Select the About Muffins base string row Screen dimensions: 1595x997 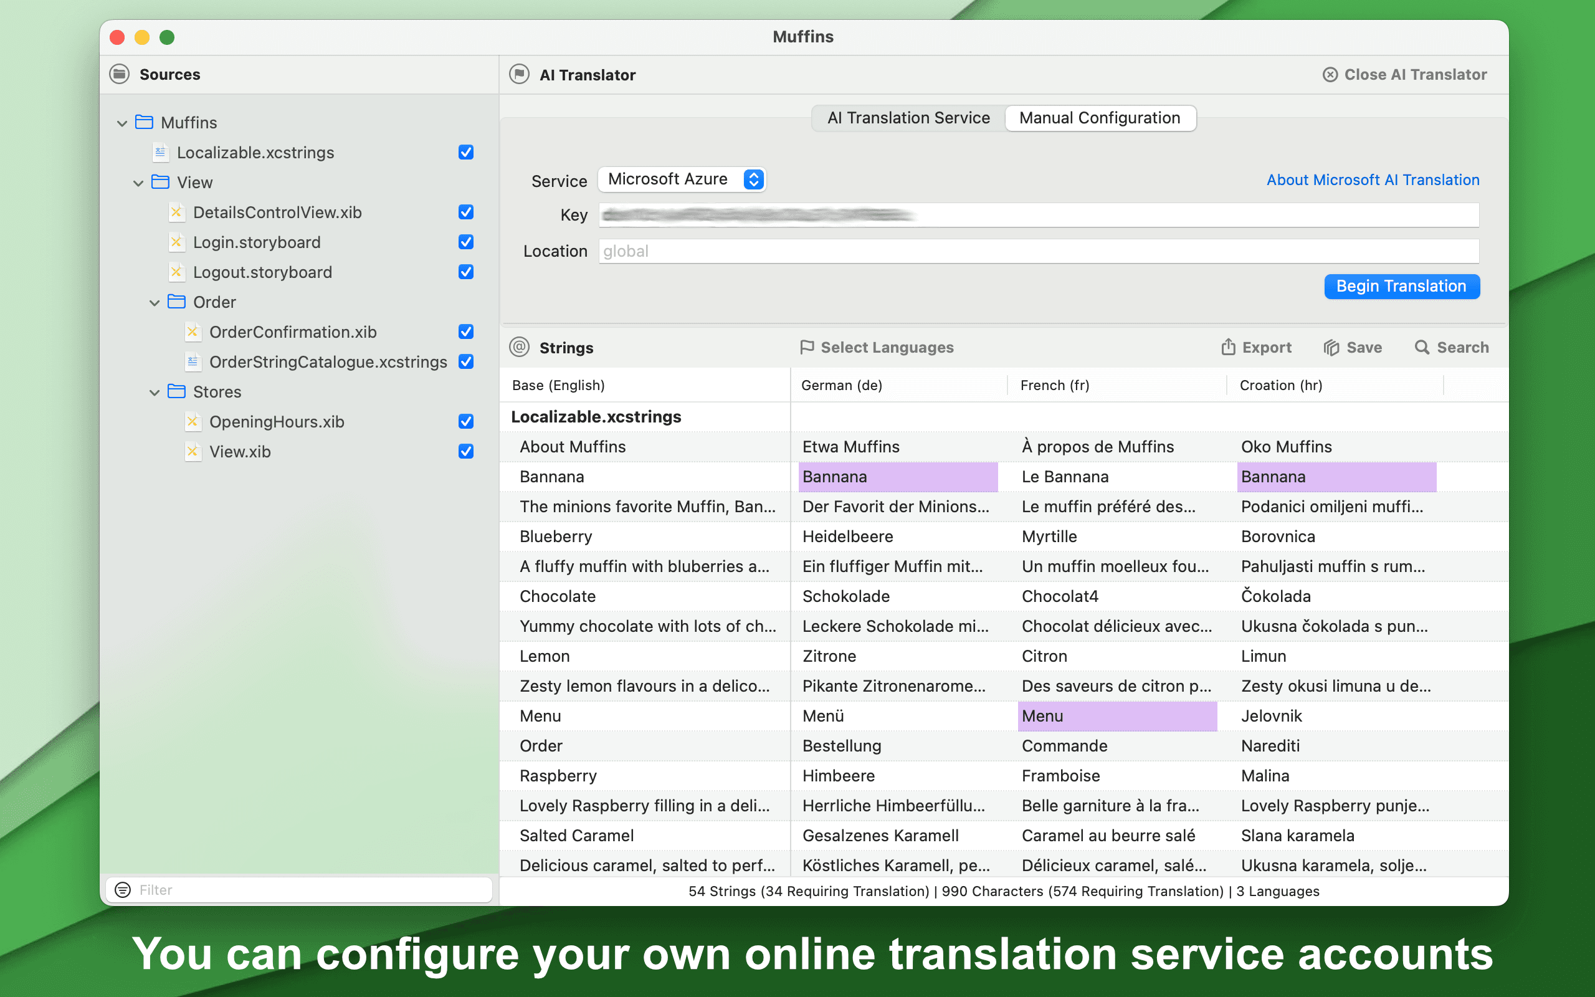click(645, 446)
